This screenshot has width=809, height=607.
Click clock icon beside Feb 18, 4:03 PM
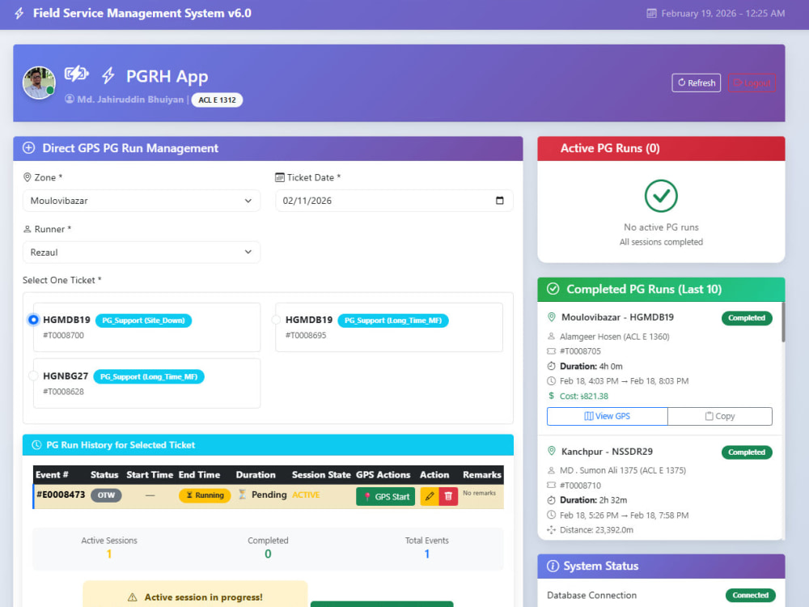(551, 381)
